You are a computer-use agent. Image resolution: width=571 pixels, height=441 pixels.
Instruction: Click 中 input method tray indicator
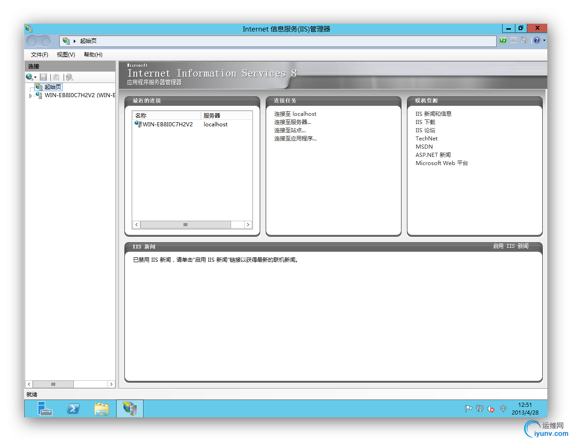click(x=503, y=409)
